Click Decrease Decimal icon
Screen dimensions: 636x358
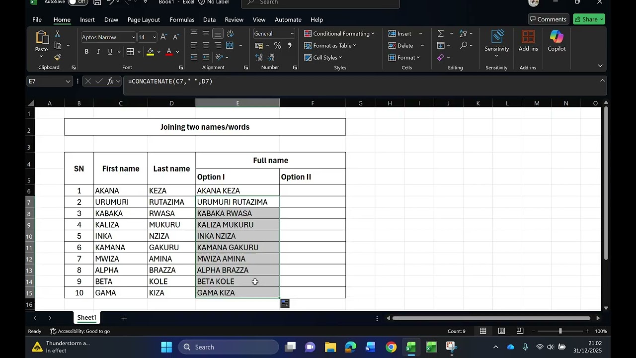pos(271,58)
